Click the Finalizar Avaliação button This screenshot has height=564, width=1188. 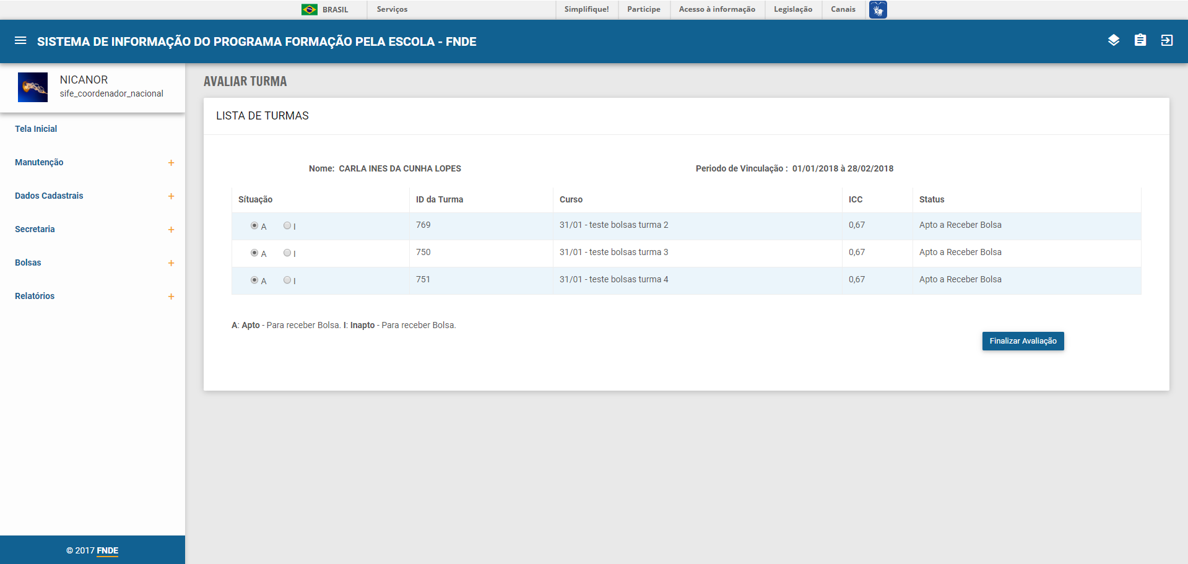click(1023, 341)
